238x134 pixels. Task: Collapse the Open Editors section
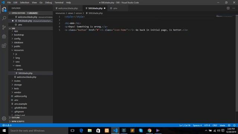click(x=31, y=13)
